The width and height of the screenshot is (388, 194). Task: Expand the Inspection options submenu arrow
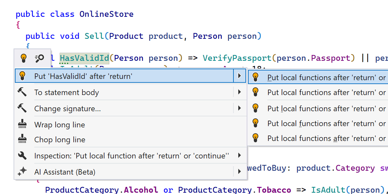pyautogui.click(x=239, y=156)
